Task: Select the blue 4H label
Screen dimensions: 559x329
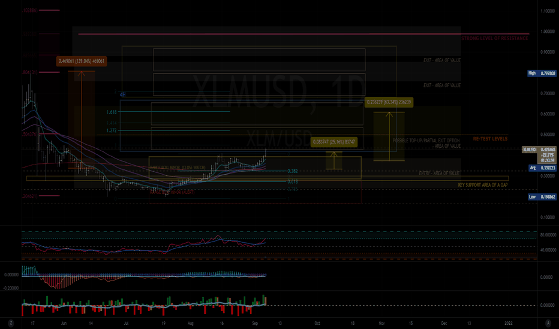Action: 122,95
